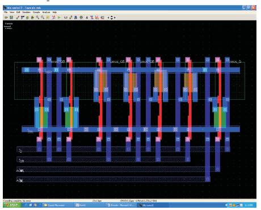Select the first Zoom In magnifier icon
Image resolution: width=261 pixels, height=210 pixels.
point(37,18)
